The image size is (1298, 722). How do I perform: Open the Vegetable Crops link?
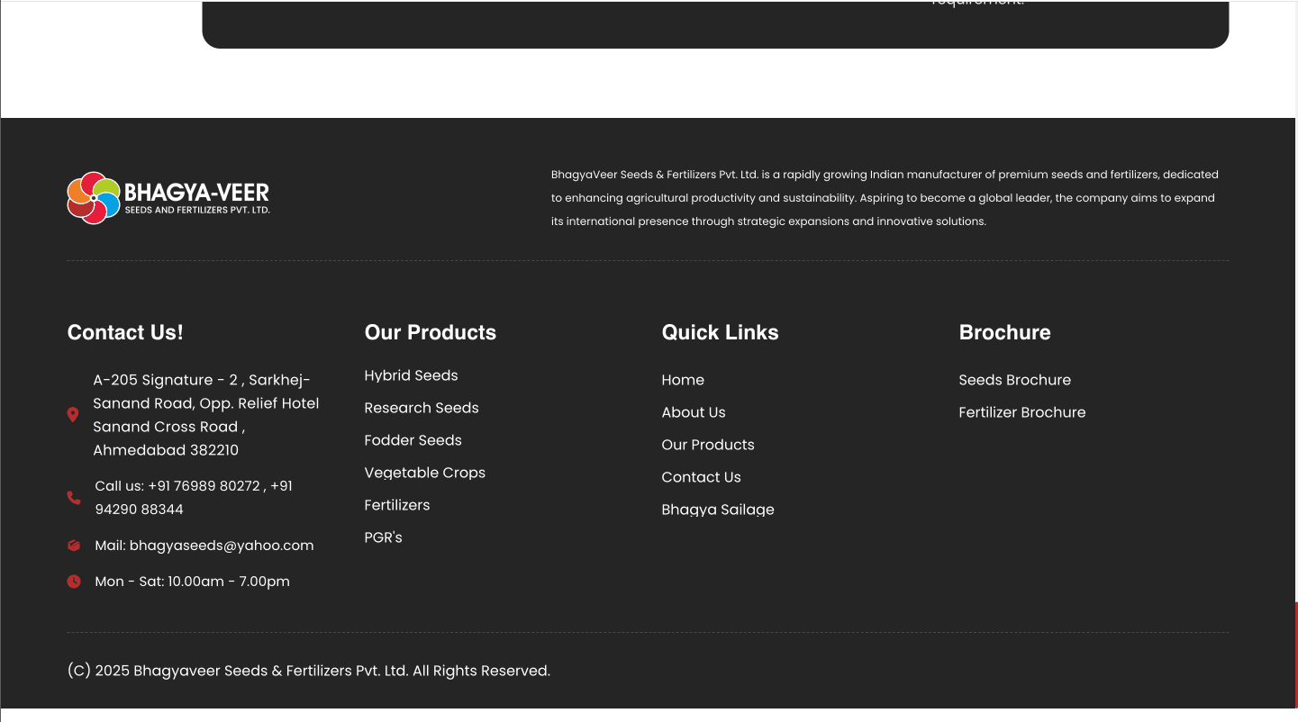click(x=424, y=473)
